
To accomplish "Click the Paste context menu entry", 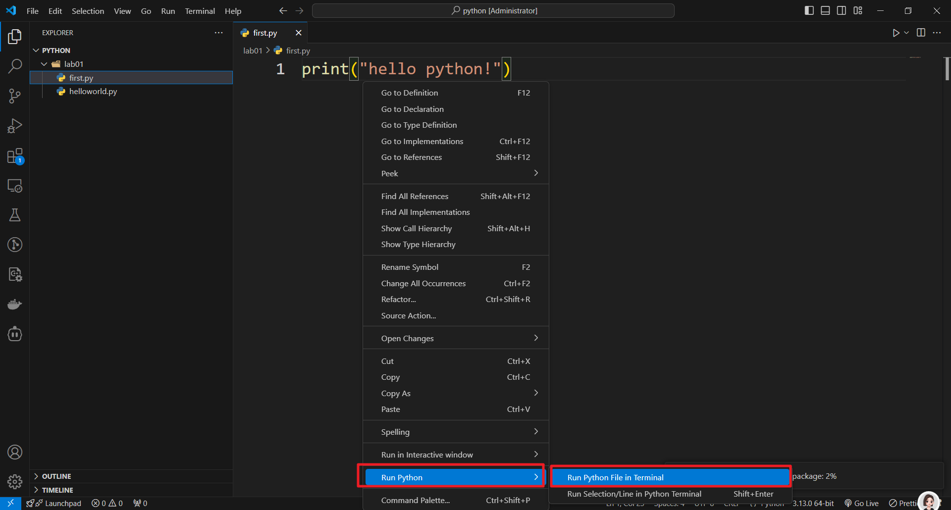I will (x=456, y=409).
